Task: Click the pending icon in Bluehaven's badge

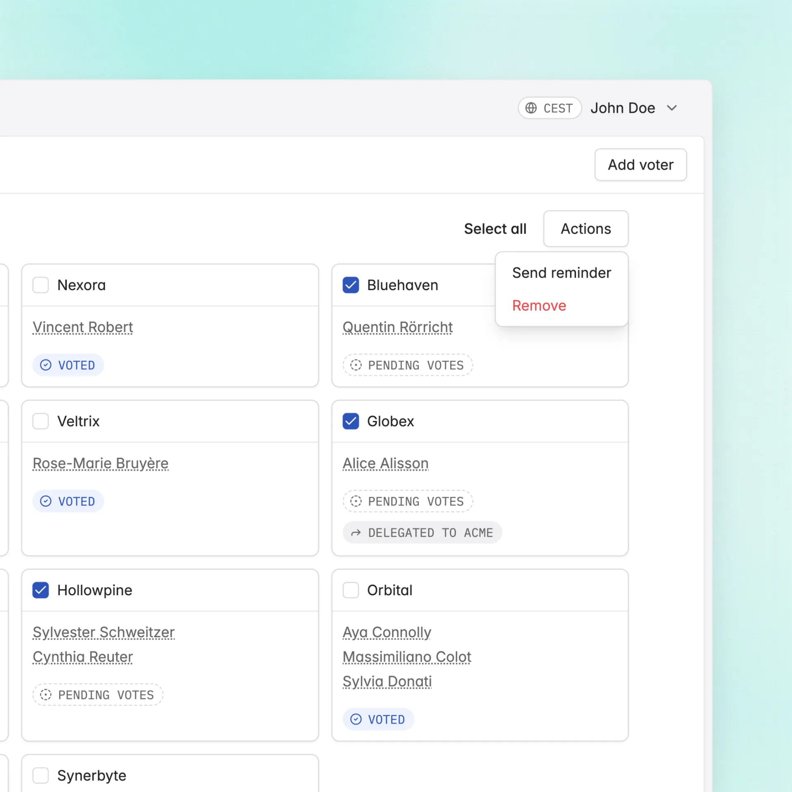Action: tap(356, 365)
